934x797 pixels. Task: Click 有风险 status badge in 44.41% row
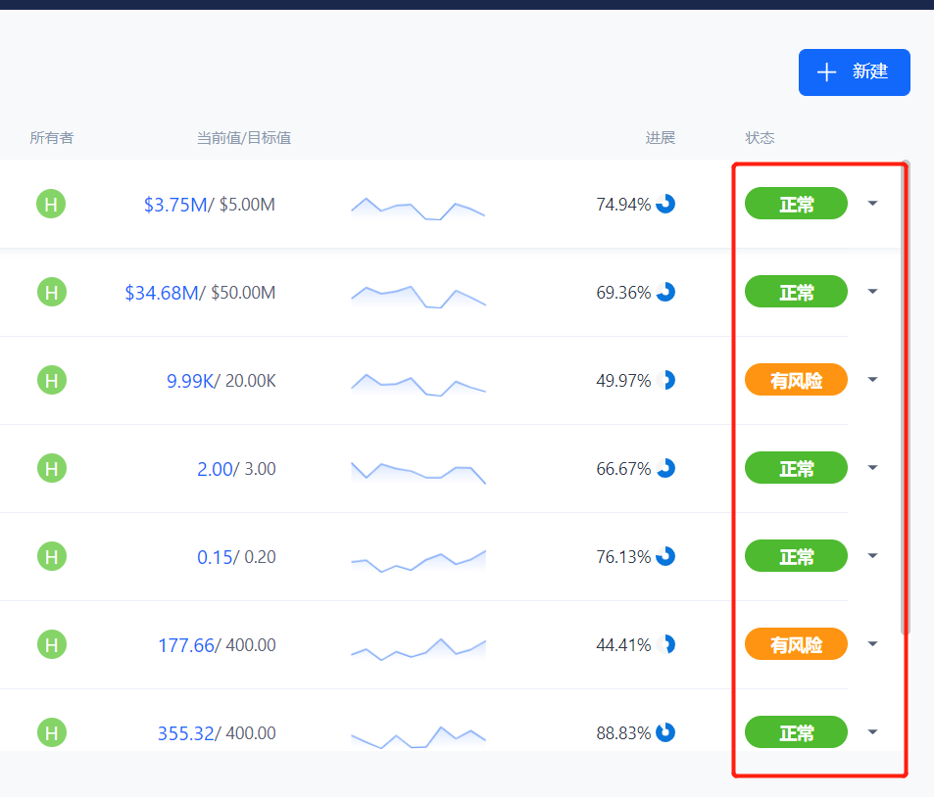796,644
